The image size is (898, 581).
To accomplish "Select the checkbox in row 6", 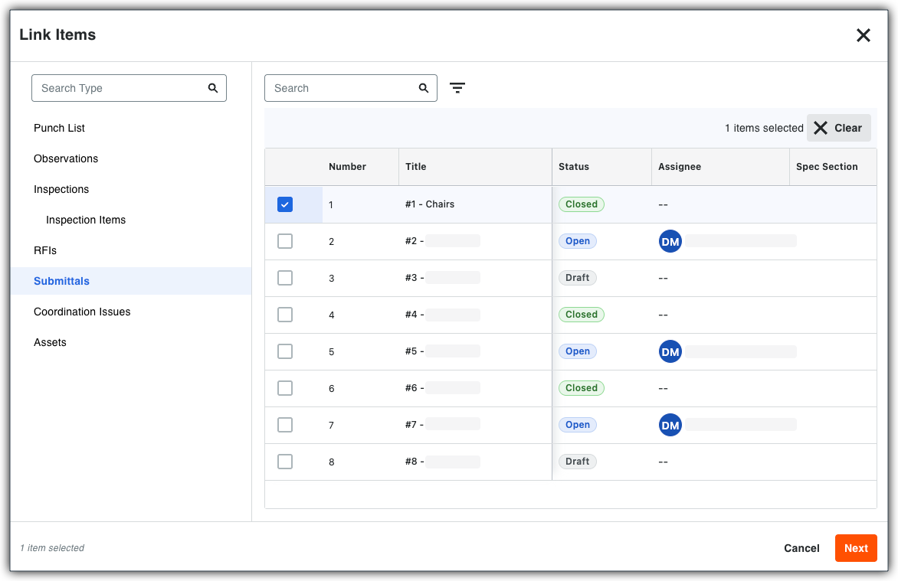I will 284,388.
